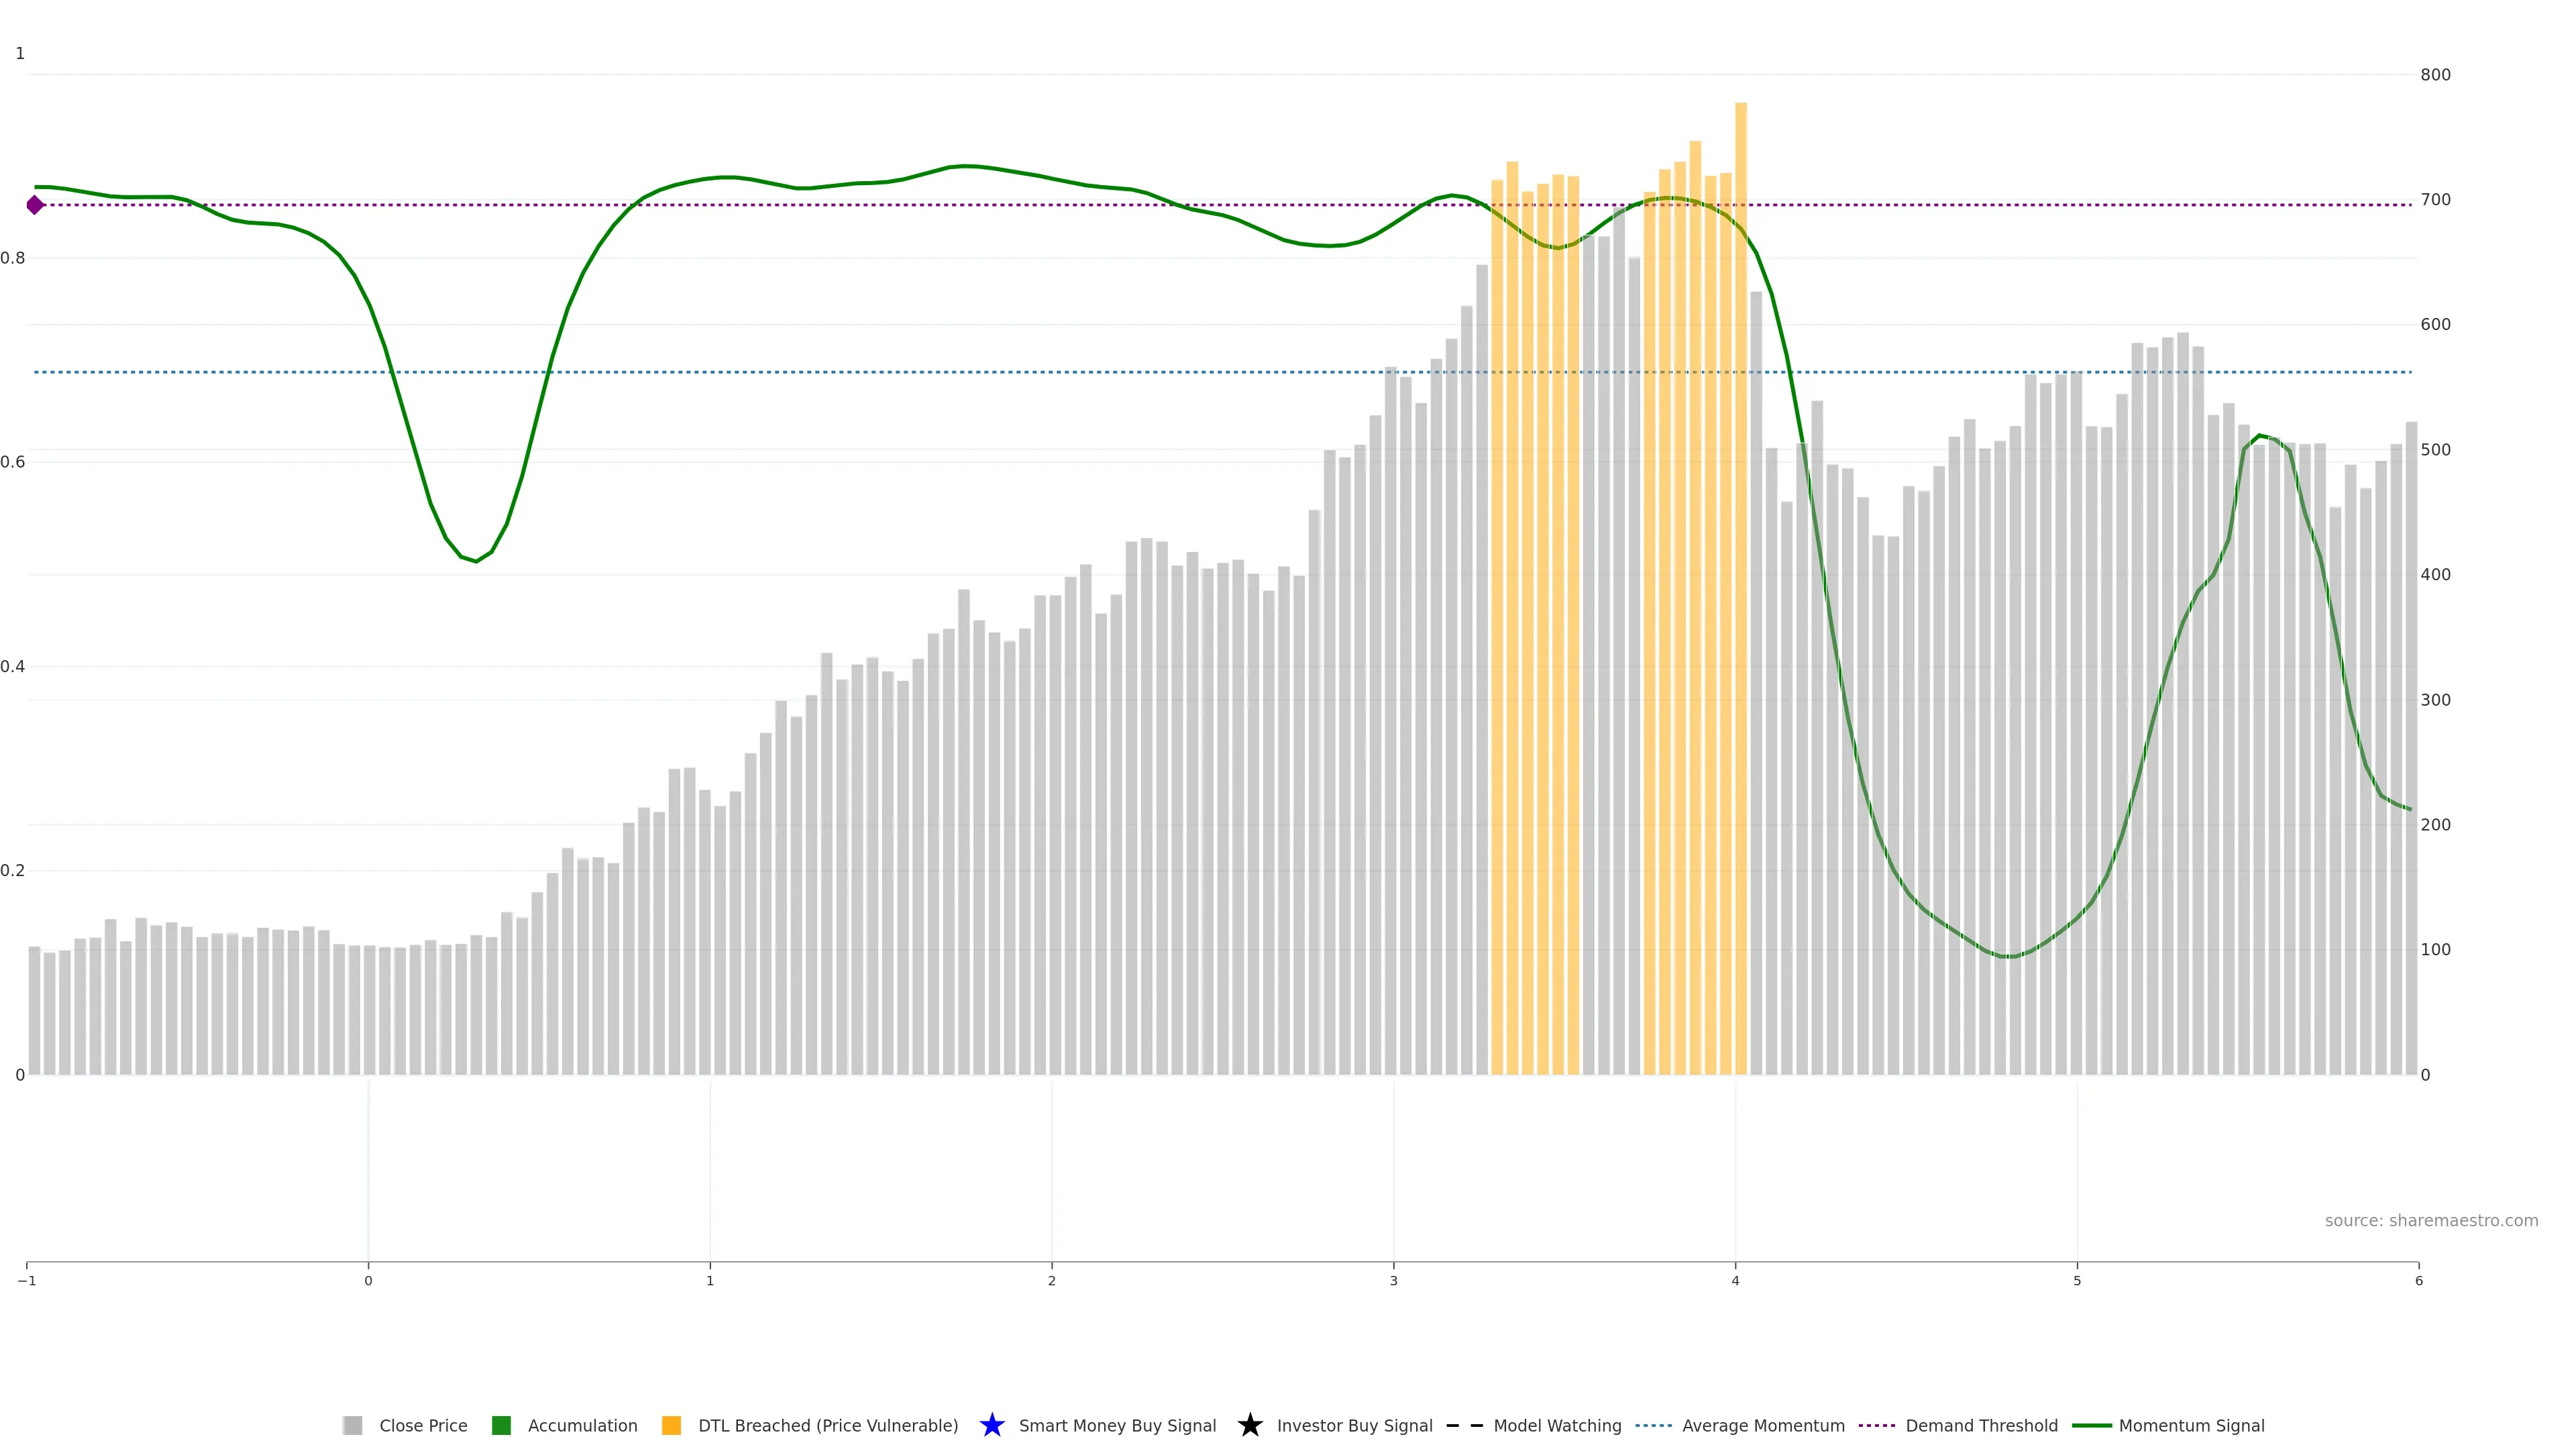The image size is (2576, 1449).
Task: Toggle the Close Price series label
Action: 423,1425
